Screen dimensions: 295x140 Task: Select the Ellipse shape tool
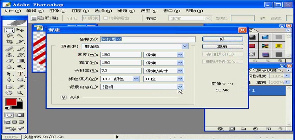point(20,80)
